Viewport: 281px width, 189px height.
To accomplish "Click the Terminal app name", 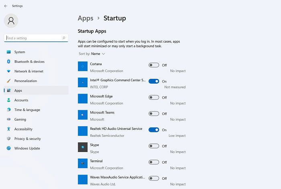I will 96,161.
